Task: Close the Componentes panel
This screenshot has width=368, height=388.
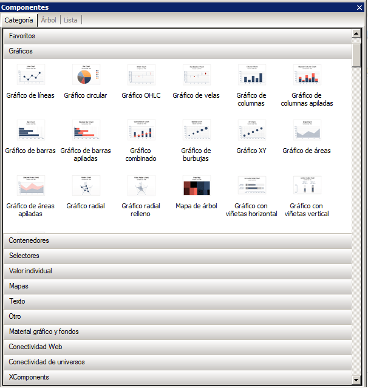Action: (x=359, y=7)
